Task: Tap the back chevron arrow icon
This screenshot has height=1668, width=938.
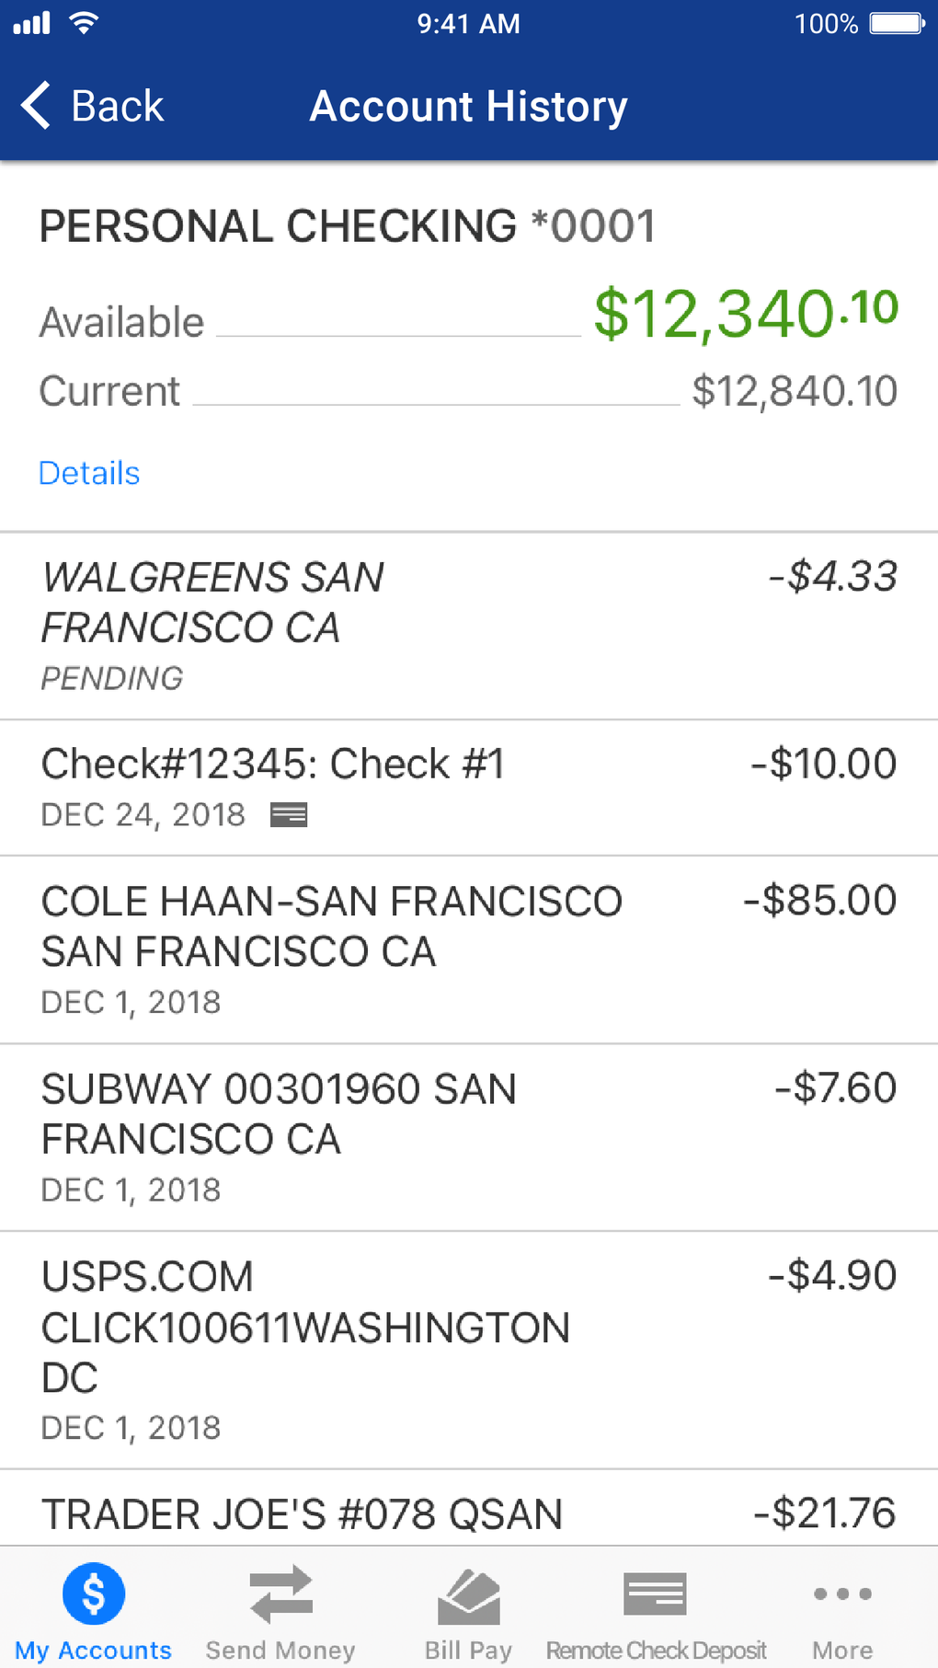Action: coord(37,106)
